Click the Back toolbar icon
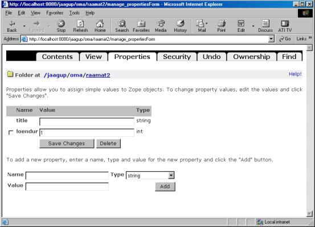315x227 pixels. [x=12, y=26]
